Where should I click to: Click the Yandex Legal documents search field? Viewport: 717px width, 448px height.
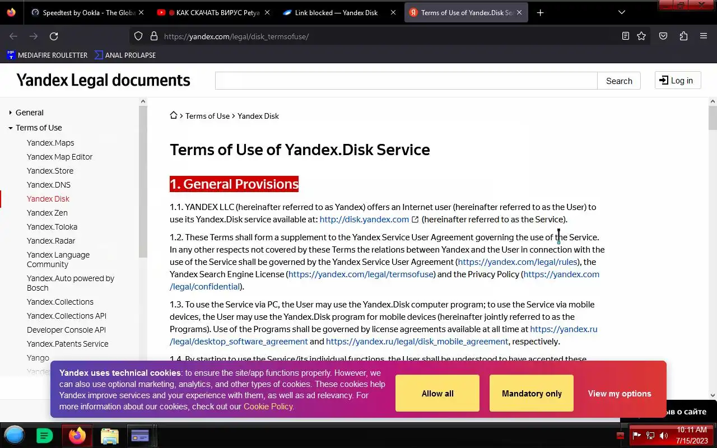[x=406, y=81]
